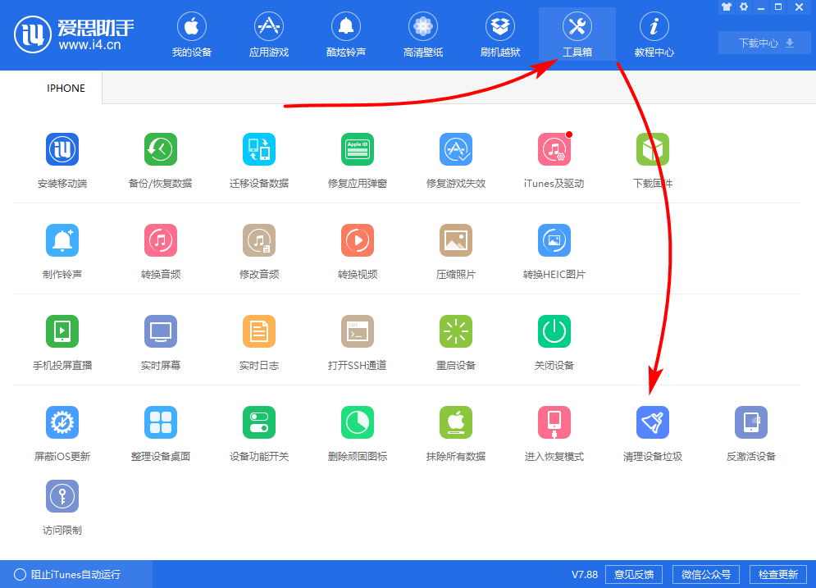
Task: Launch 进入恢复模式 recovery mode tool
Action: (554, 432)
